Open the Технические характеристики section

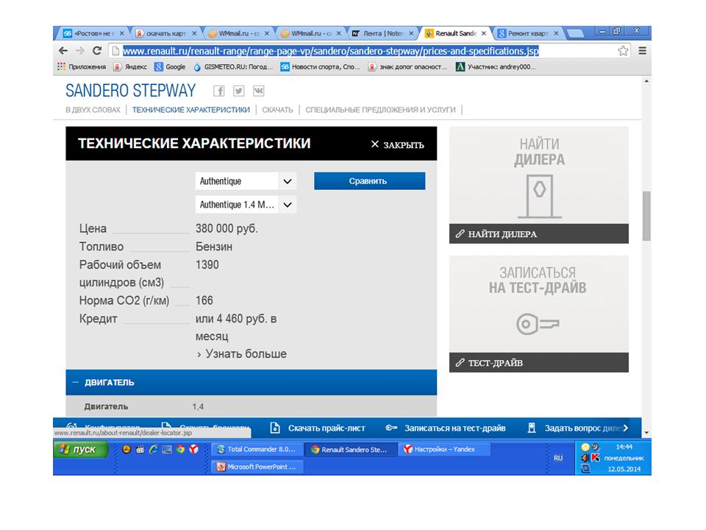tap(191, 110)
